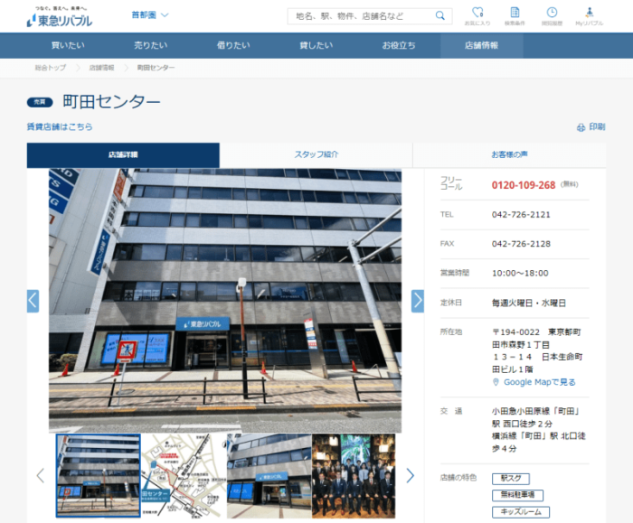Viewport: 633px width, 523px height.
Task: Open the 買いたい menu
Action: pos(68,45)
